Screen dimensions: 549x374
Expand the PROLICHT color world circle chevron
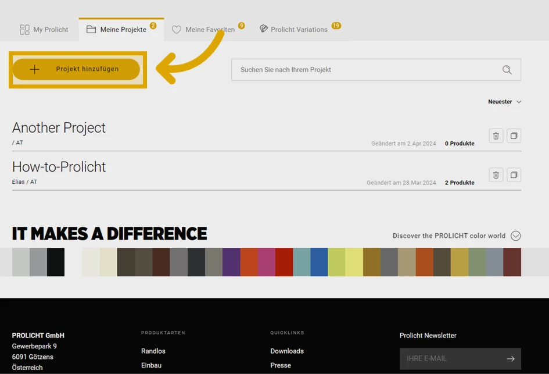click(x=515, y=236)
